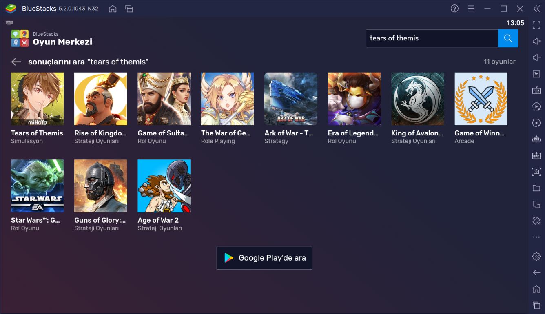This screenshot has height=314, width=545.
Task: Select Ark of War game thumbnail
Action: [x=291, y=99]
